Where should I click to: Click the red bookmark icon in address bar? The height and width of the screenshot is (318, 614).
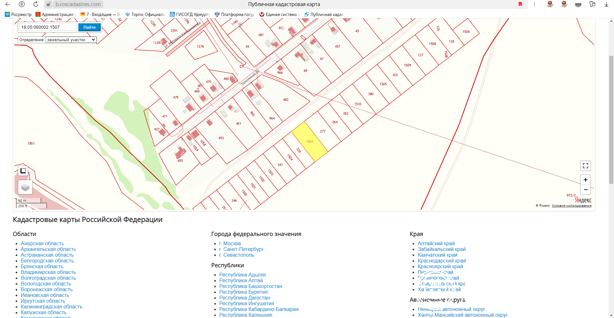click(520, 4)
